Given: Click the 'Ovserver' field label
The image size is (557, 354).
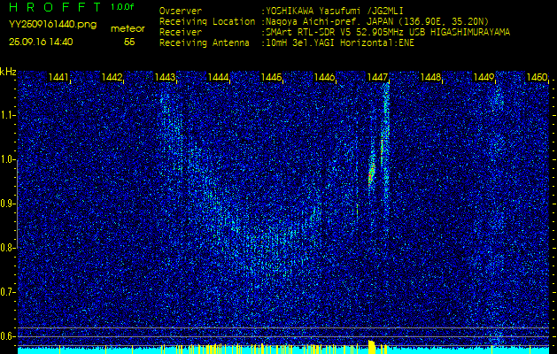Looking at the screenshot, I should [x=181, y=11].
